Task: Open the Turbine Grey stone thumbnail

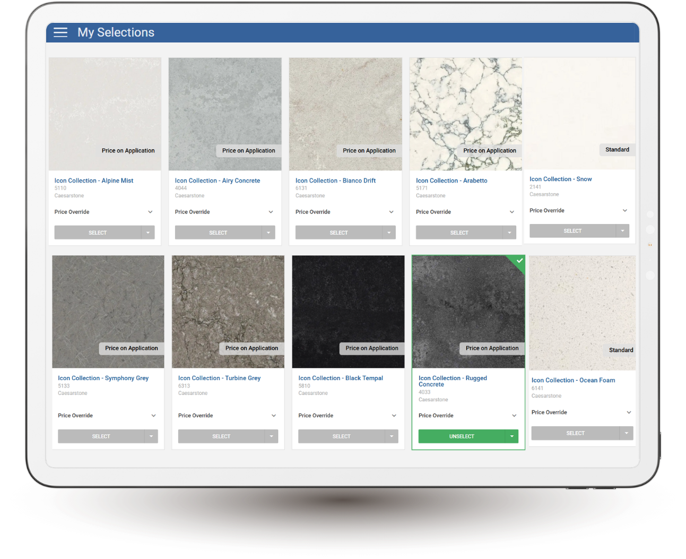Action: pos(228,312)
